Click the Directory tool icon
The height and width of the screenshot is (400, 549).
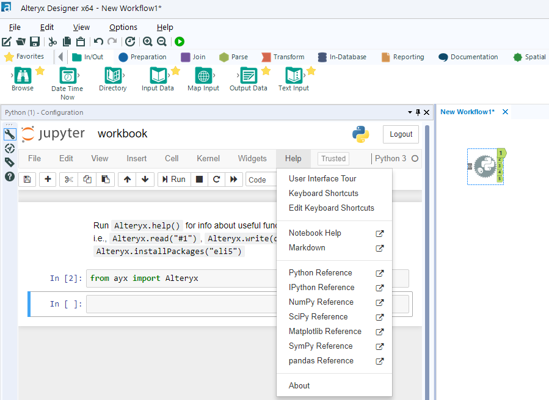tap(112, 76)
